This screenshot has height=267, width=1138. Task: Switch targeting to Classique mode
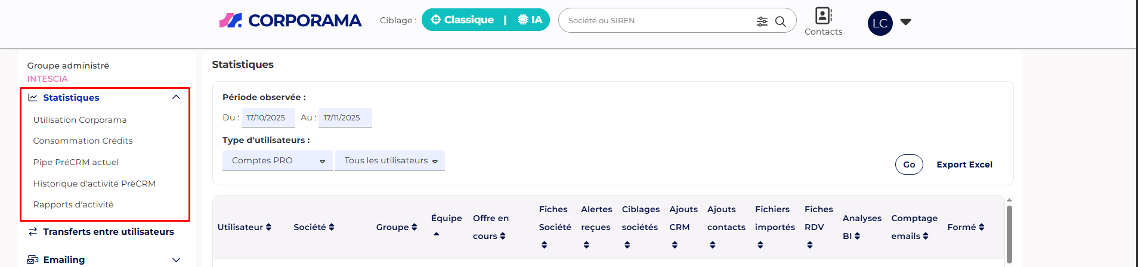click(463, 20)
